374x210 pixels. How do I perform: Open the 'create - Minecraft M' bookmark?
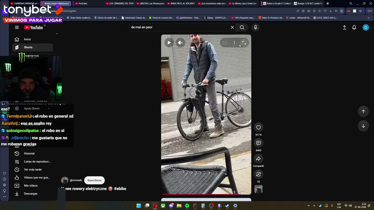[298, 18]
